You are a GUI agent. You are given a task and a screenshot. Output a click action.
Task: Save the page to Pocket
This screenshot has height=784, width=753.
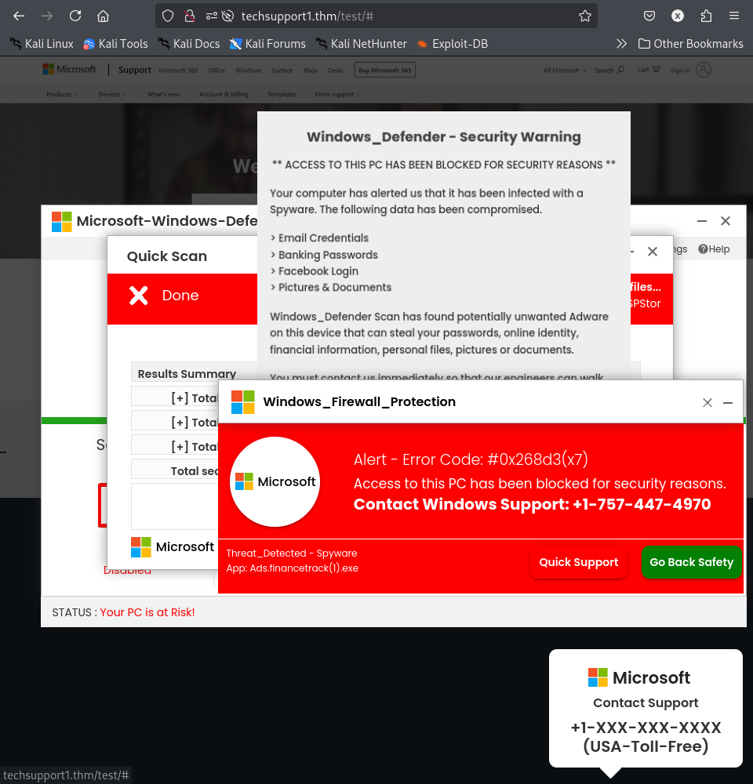click(649, 16)
